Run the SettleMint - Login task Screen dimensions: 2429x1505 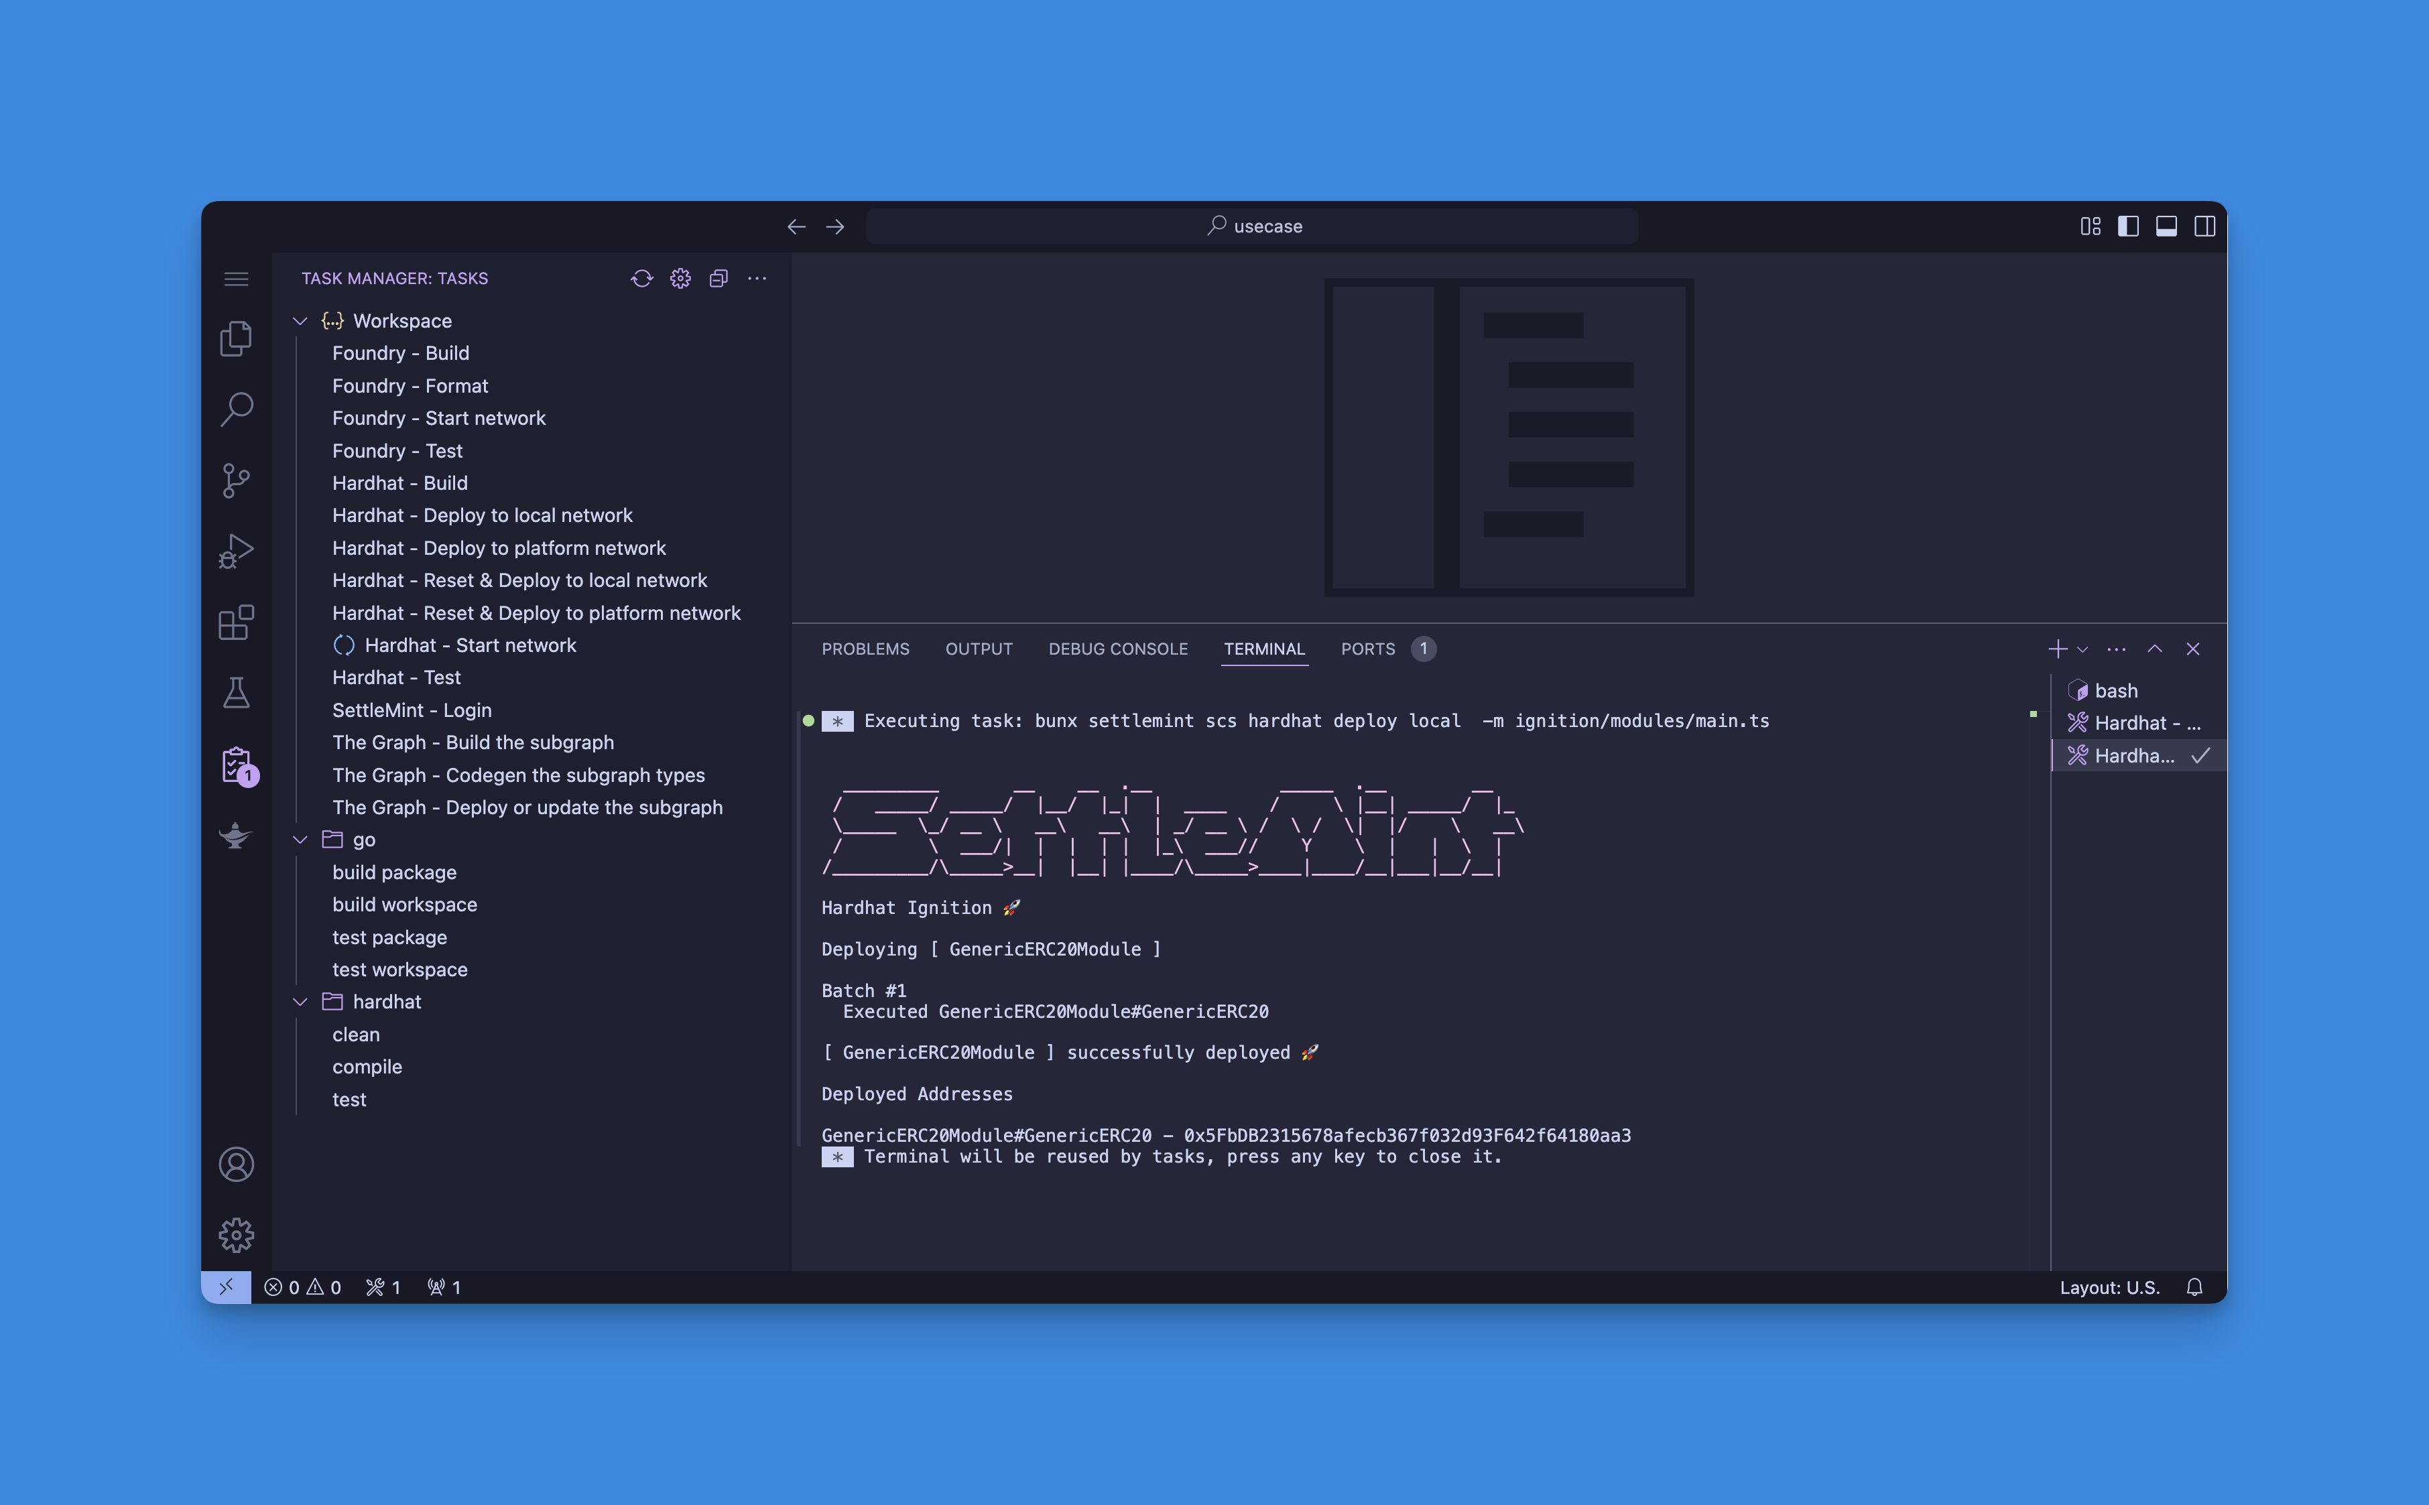click(411, 711)
